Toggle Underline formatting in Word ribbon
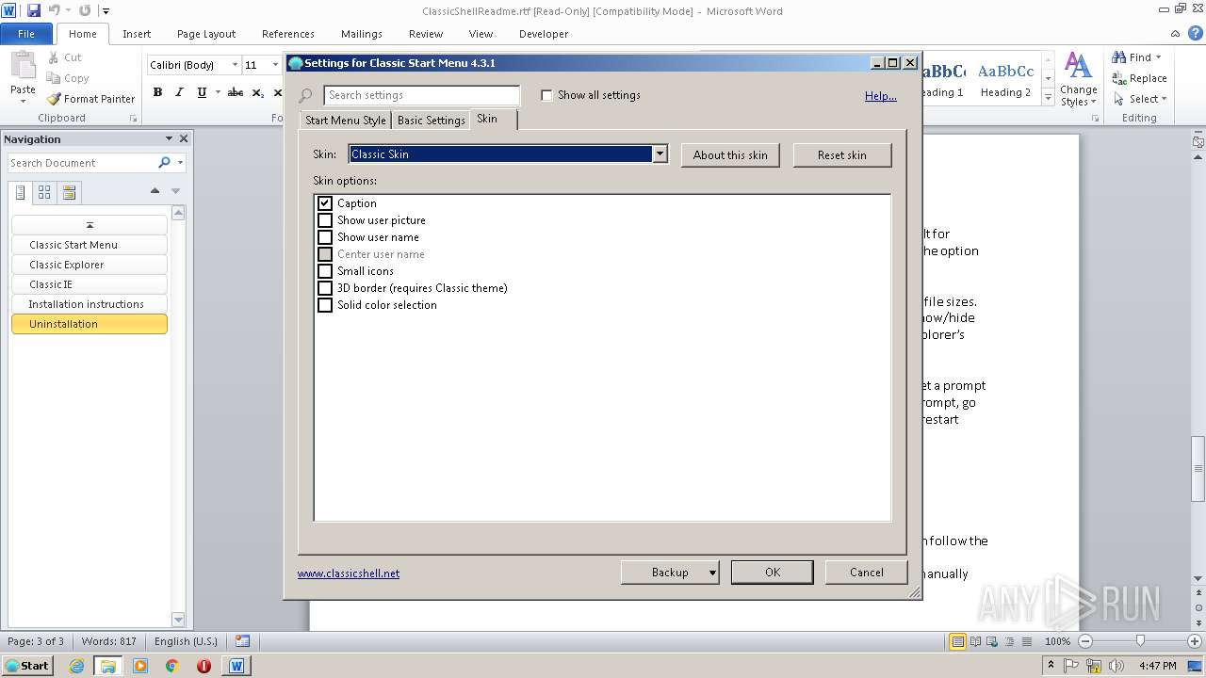The width and height of the screenshot is (1206, 678). pos(202,92)
